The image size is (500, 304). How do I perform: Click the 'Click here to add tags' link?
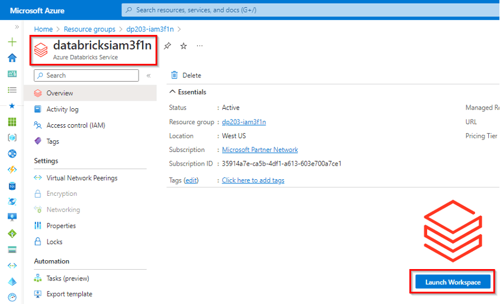(x=253, y=180)
